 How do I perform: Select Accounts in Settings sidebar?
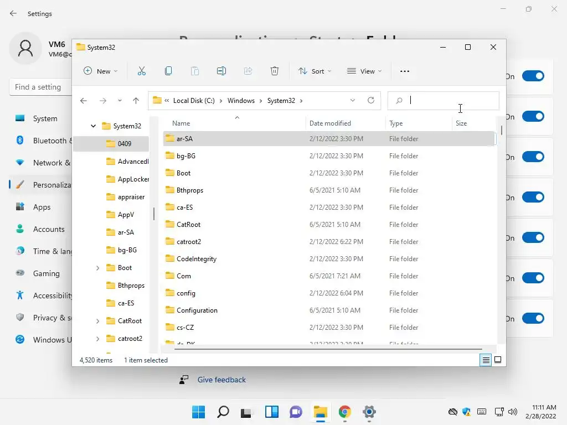pyautogui.click(x=40, y=229)
